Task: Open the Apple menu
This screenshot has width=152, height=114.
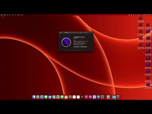Action: (2, 15)
